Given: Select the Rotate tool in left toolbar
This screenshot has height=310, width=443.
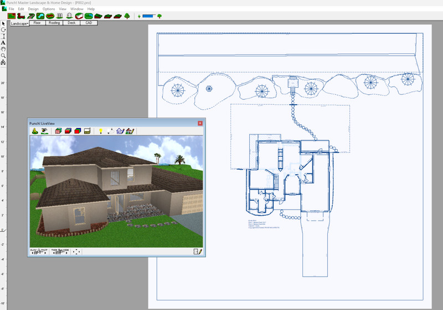Looking at the screenshot, I should click(x=3, y=30).
